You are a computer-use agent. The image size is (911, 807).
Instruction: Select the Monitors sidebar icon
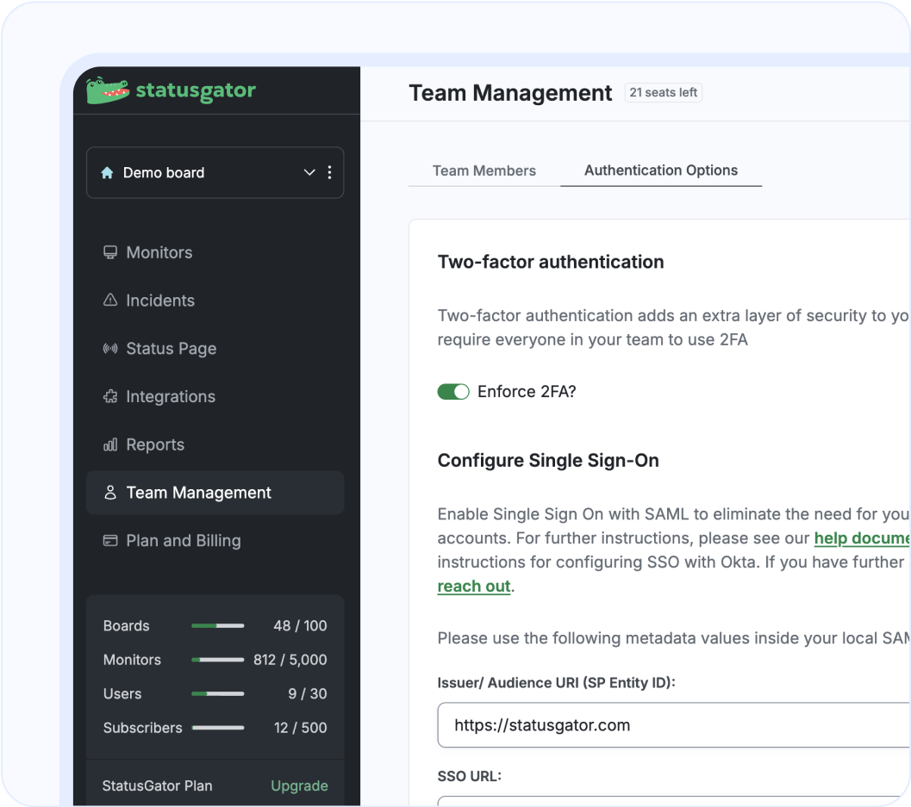click(109, 251)
